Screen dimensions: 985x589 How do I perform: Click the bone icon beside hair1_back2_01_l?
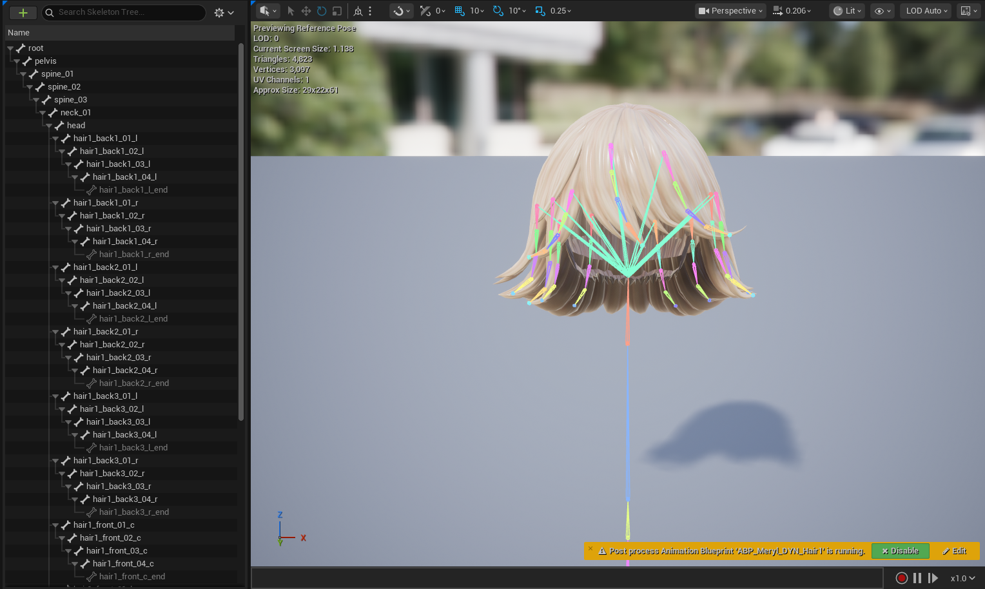66,267
